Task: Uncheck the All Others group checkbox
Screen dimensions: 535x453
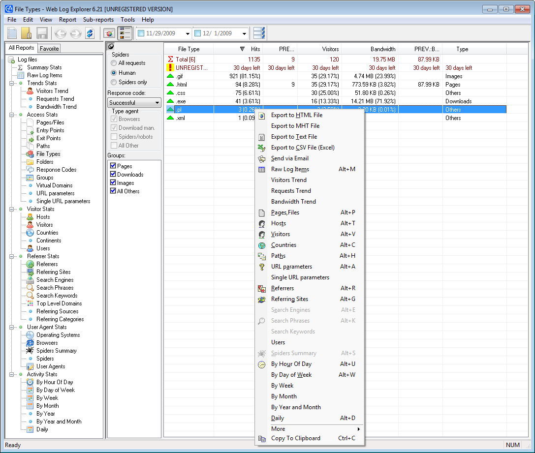Action: (x=113, y=191)
